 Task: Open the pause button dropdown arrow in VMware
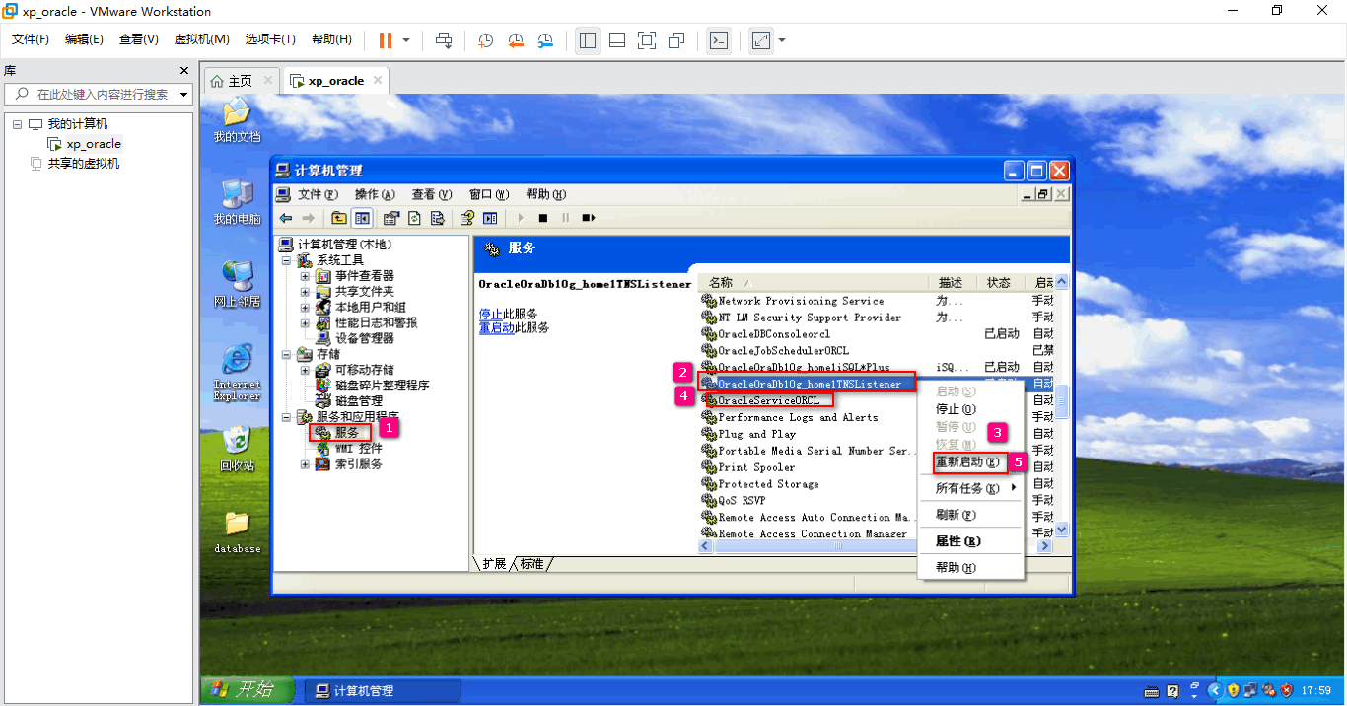(406, 40)
